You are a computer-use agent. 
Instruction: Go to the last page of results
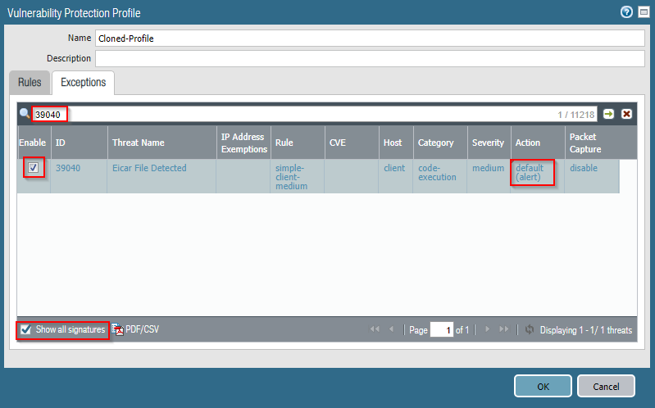[x=503, y=330]
